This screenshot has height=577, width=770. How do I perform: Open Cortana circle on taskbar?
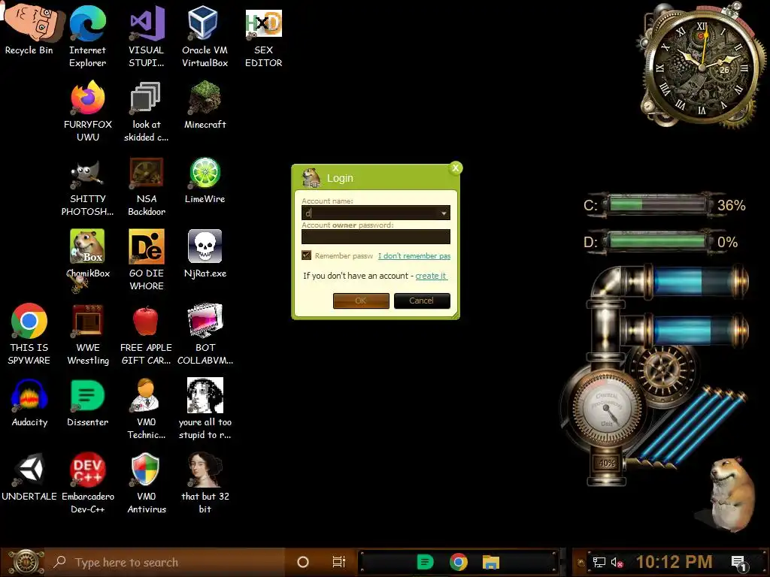point(303,562)
